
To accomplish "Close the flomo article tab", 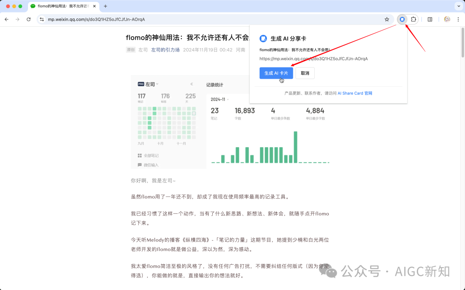I will (x=95, y=6).
